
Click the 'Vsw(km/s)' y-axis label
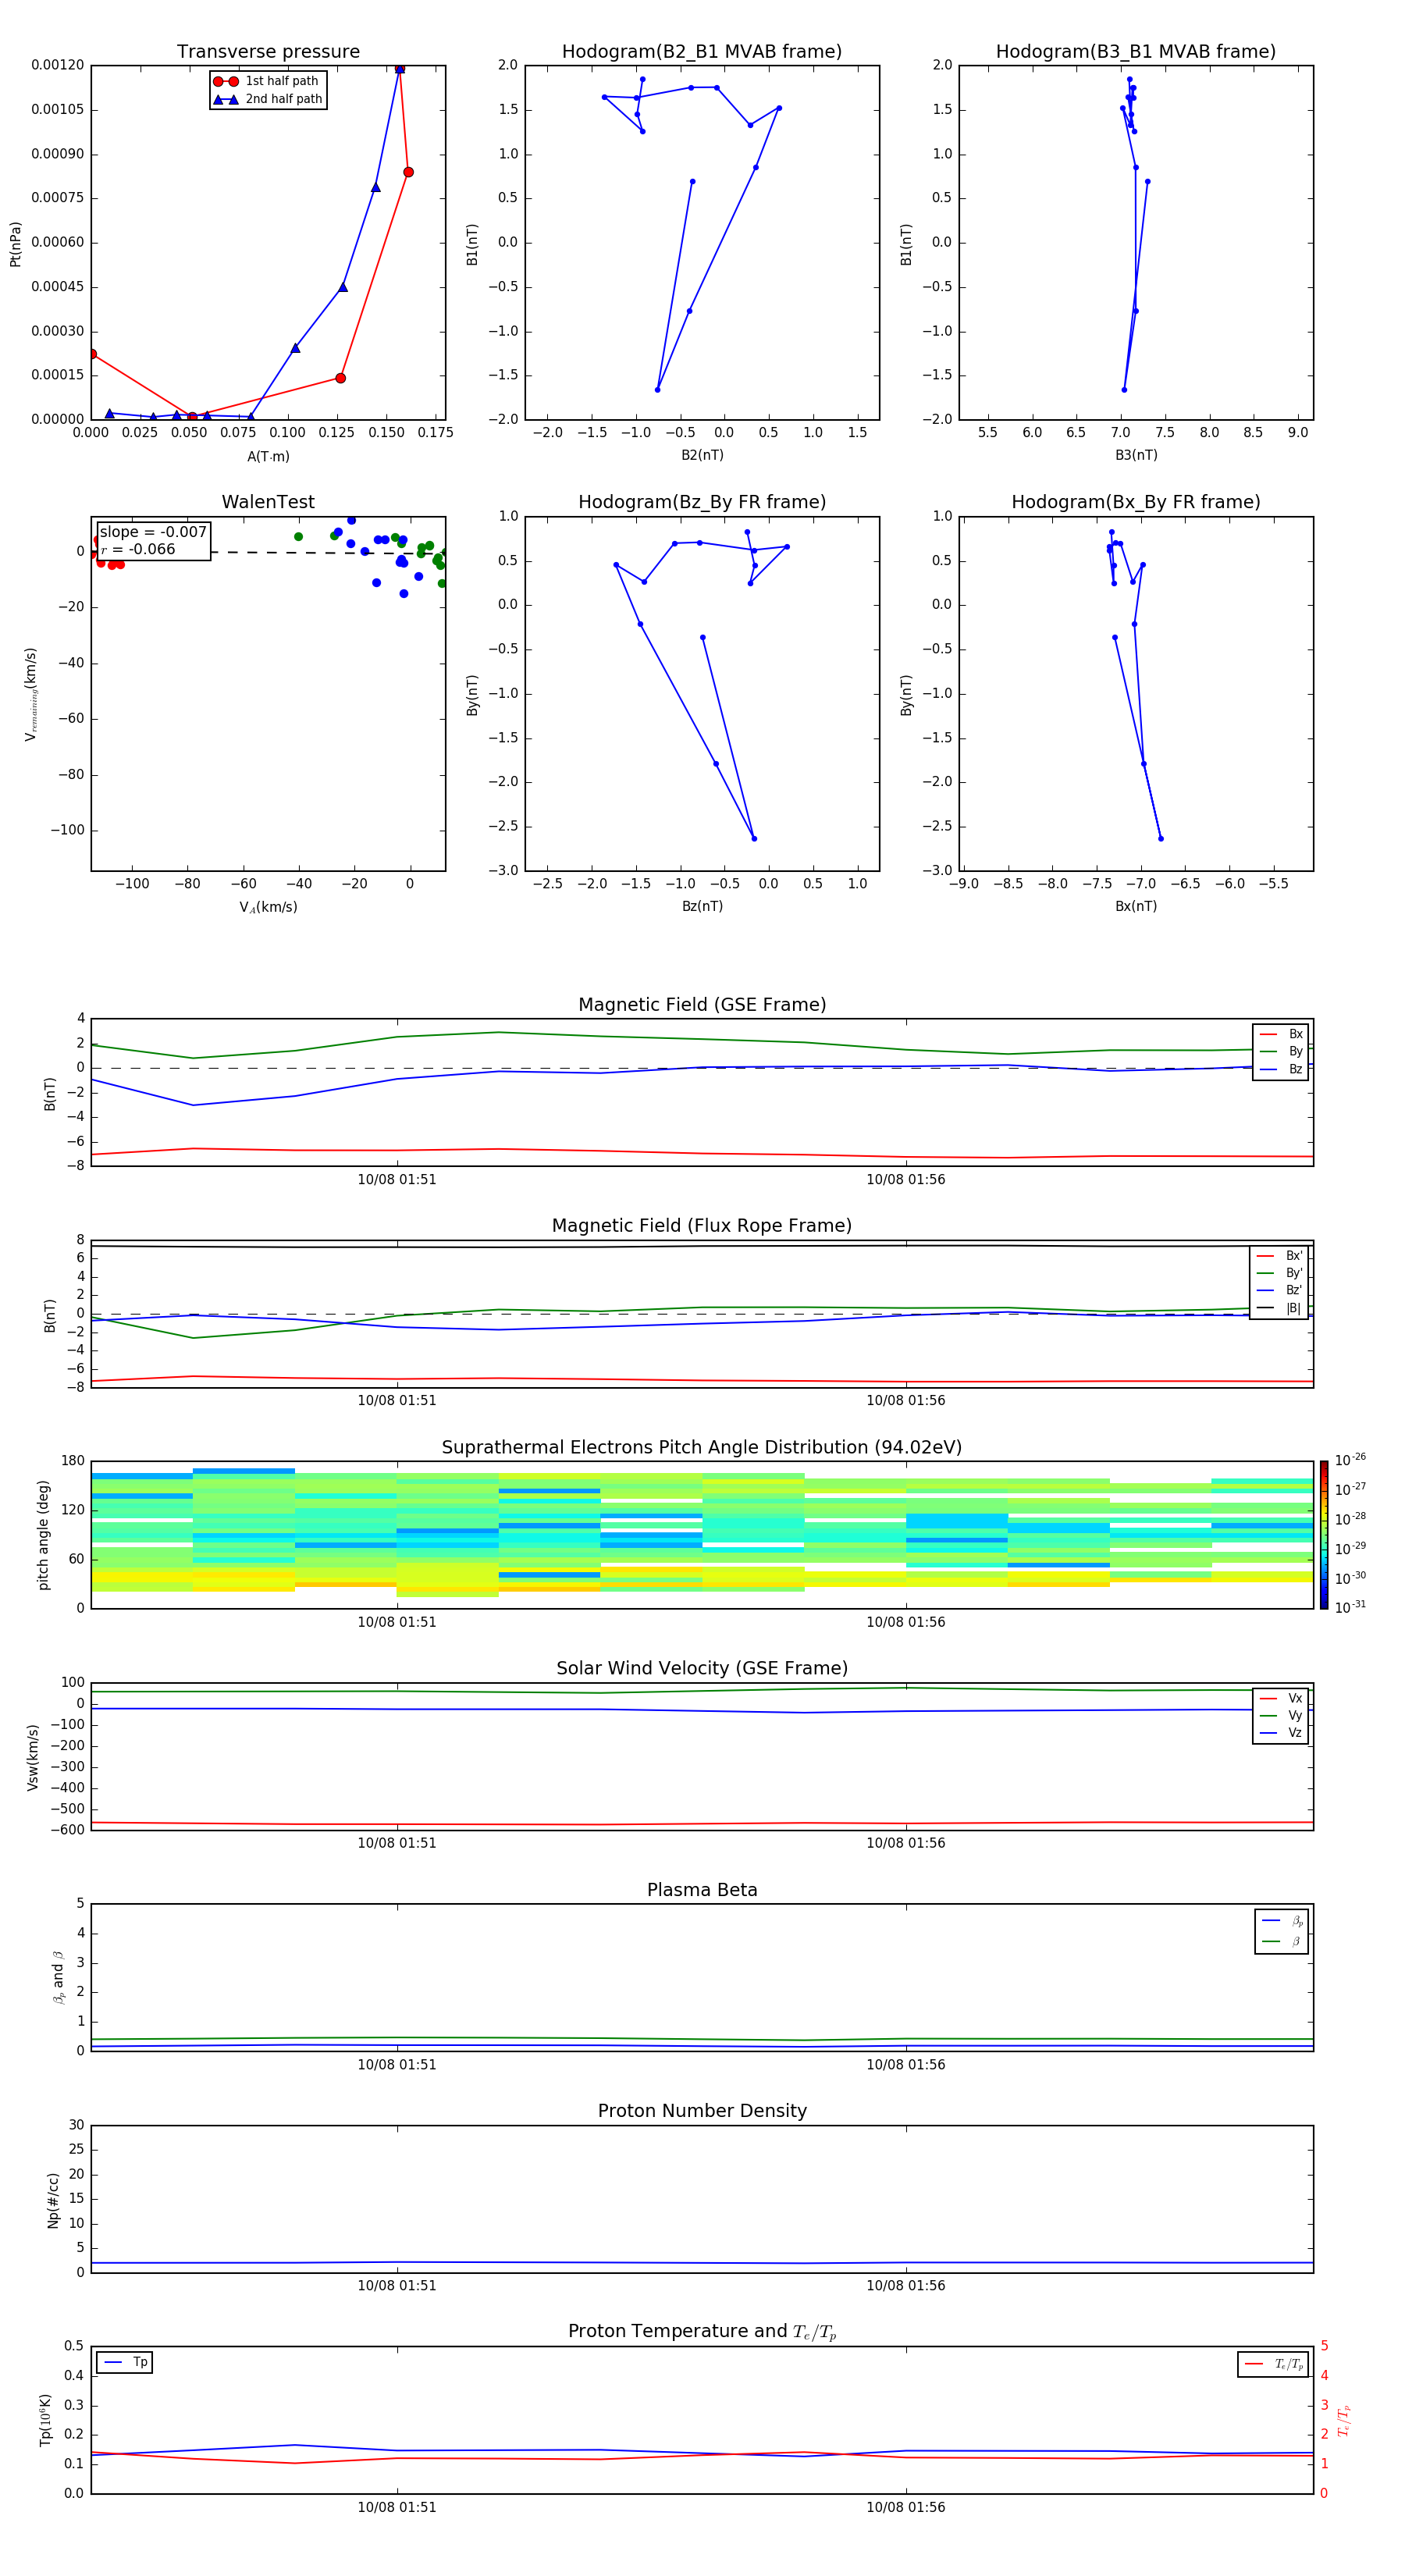(32, 1757)
